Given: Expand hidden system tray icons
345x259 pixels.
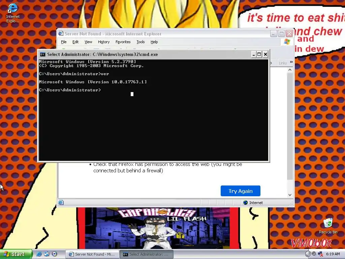Looking at the screenshot, I should point(308,254).
